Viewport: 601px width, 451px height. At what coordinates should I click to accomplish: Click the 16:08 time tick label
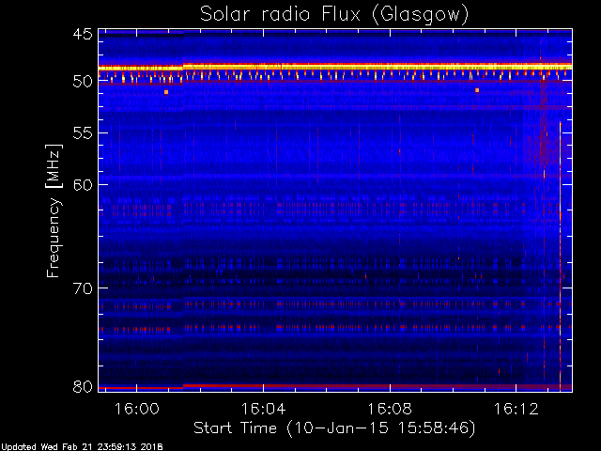(390, 409)
